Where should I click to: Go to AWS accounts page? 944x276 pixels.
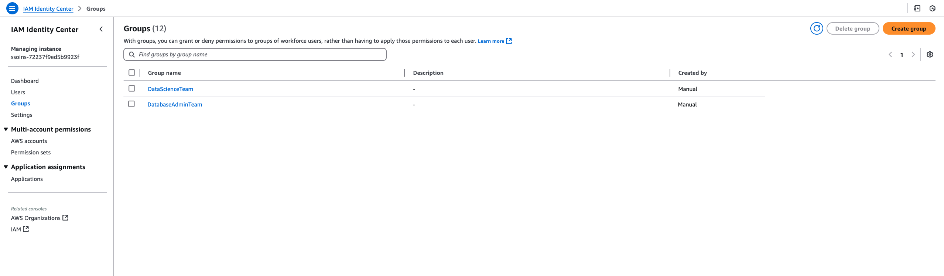[29, 141]
